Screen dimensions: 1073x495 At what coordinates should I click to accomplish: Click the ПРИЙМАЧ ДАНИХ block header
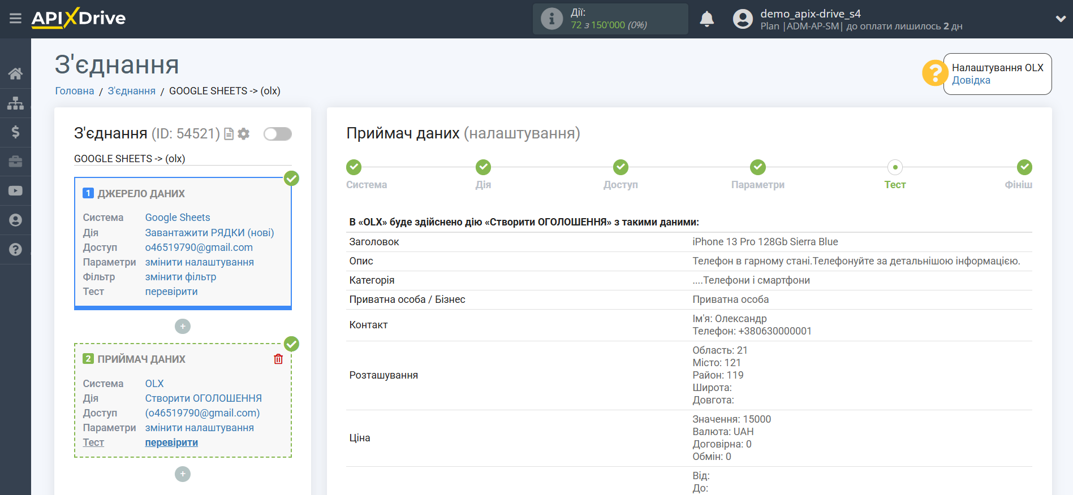[141, 359]
